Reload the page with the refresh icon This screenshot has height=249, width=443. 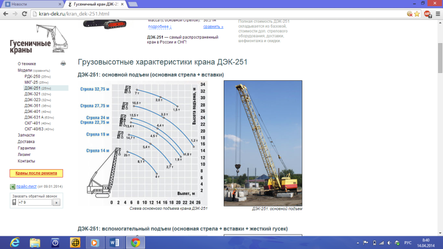click(24, 14)
